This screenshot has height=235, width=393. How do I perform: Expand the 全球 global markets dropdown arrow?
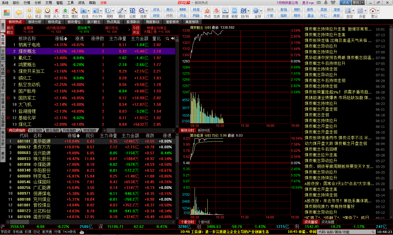(261, 11)
